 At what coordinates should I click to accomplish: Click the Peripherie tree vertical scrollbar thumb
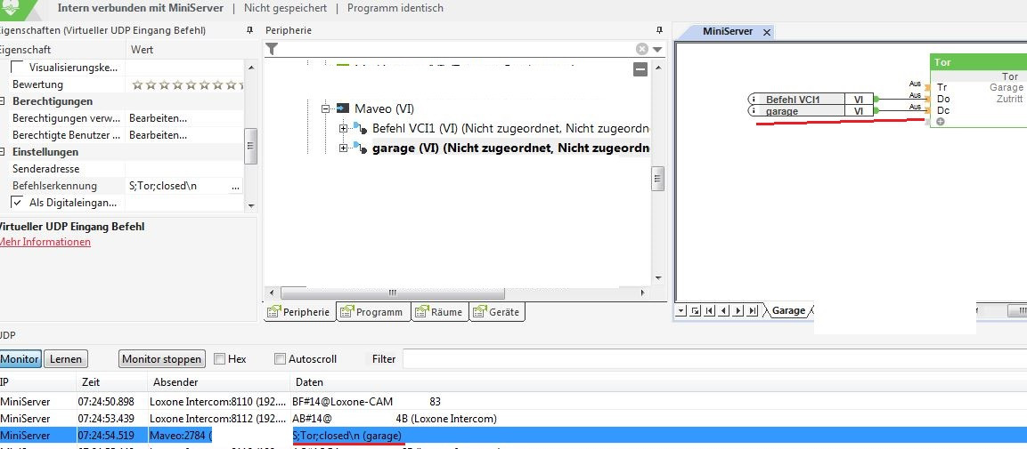point(658,179)
